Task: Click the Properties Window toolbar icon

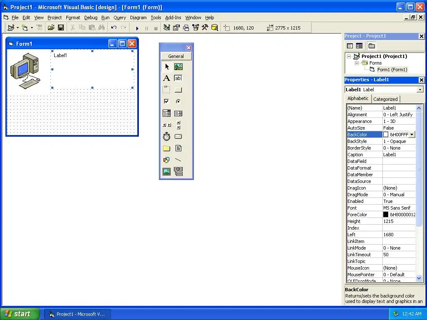Action: pos(176,28)
